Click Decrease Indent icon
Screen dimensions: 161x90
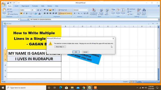tap(53, 13)
